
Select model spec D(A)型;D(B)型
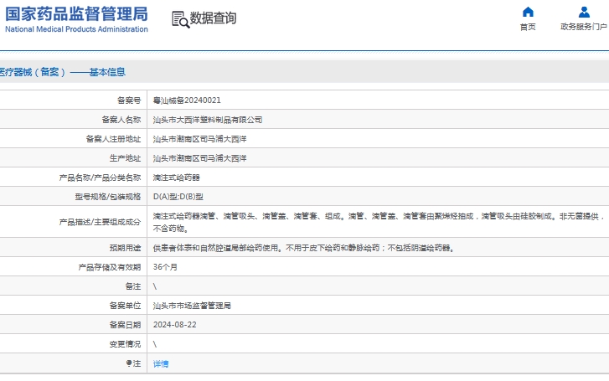click(178, 197)
